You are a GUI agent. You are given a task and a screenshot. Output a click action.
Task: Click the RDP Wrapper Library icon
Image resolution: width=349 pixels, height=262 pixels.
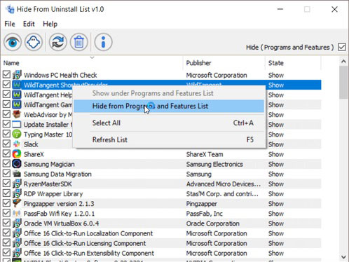(x=17, y=193)
